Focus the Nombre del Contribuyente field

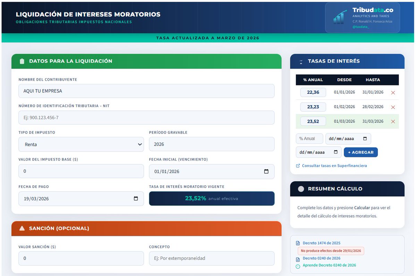[146, 91]
